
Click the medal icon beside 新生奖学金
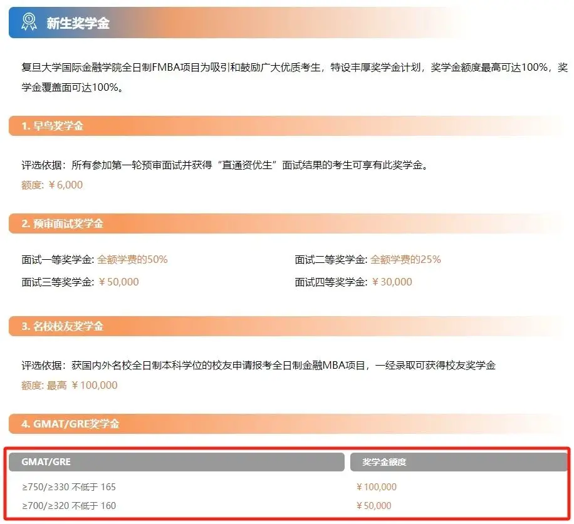28,23
